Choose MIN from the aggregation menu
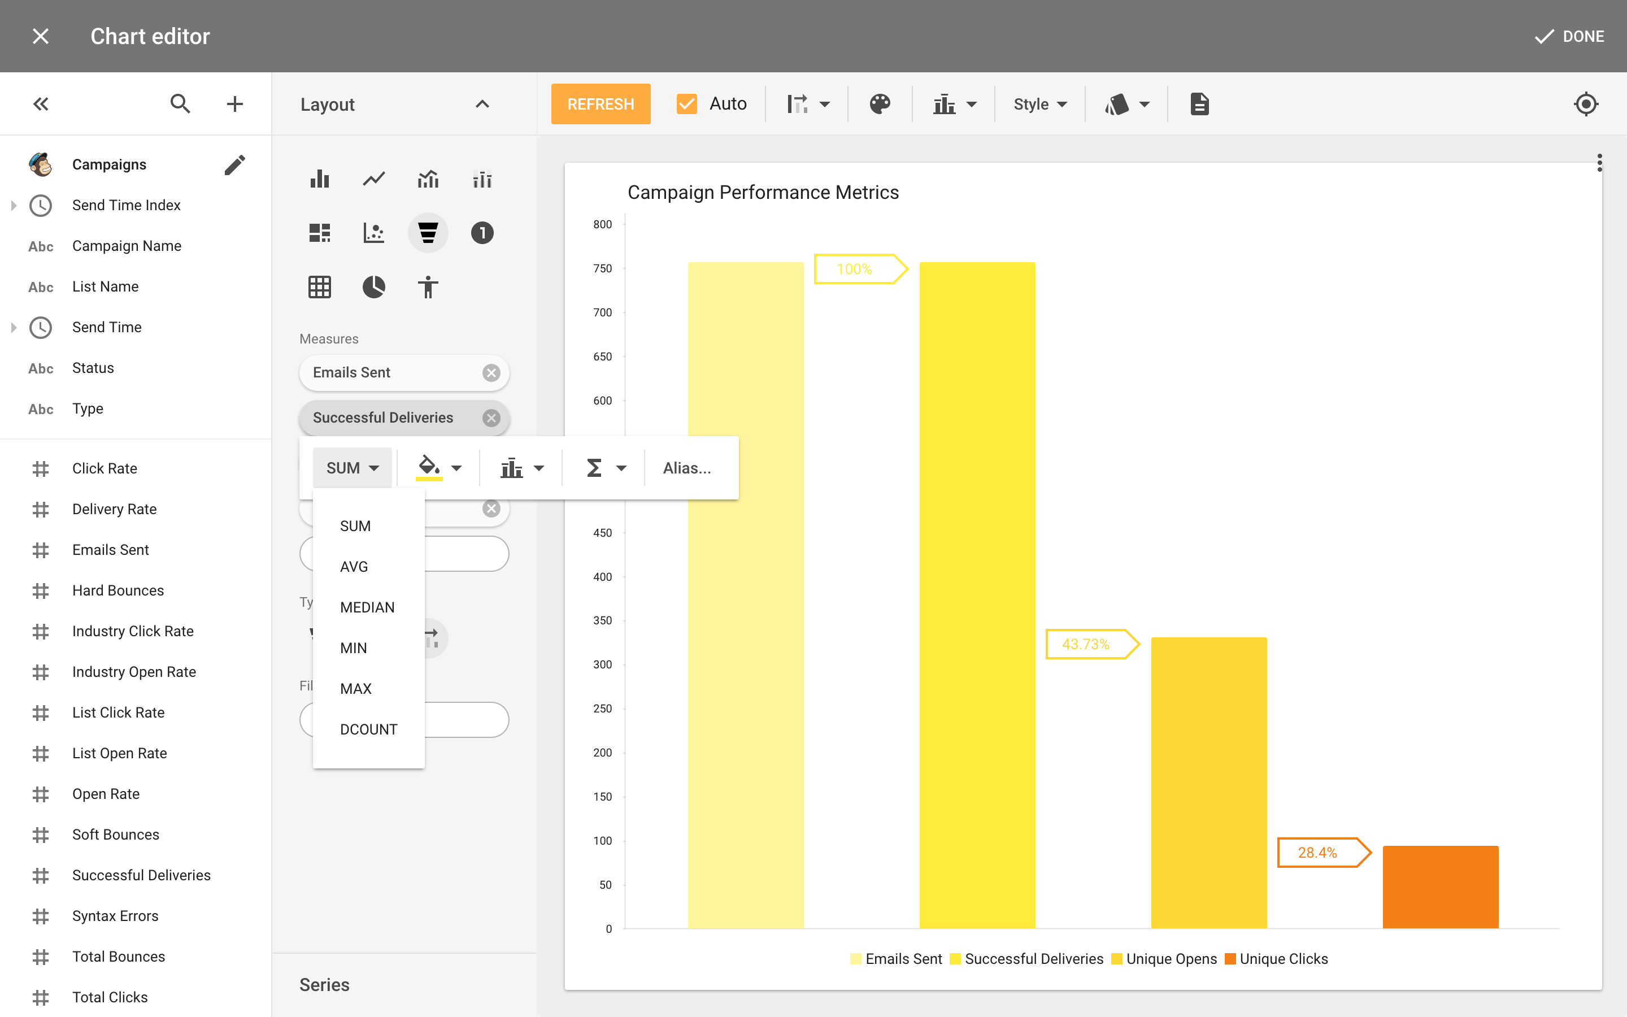 tap(368, 649)
